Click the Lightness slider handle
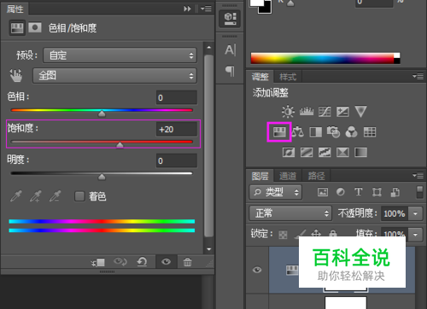427x309 pixels. [102, 177]
